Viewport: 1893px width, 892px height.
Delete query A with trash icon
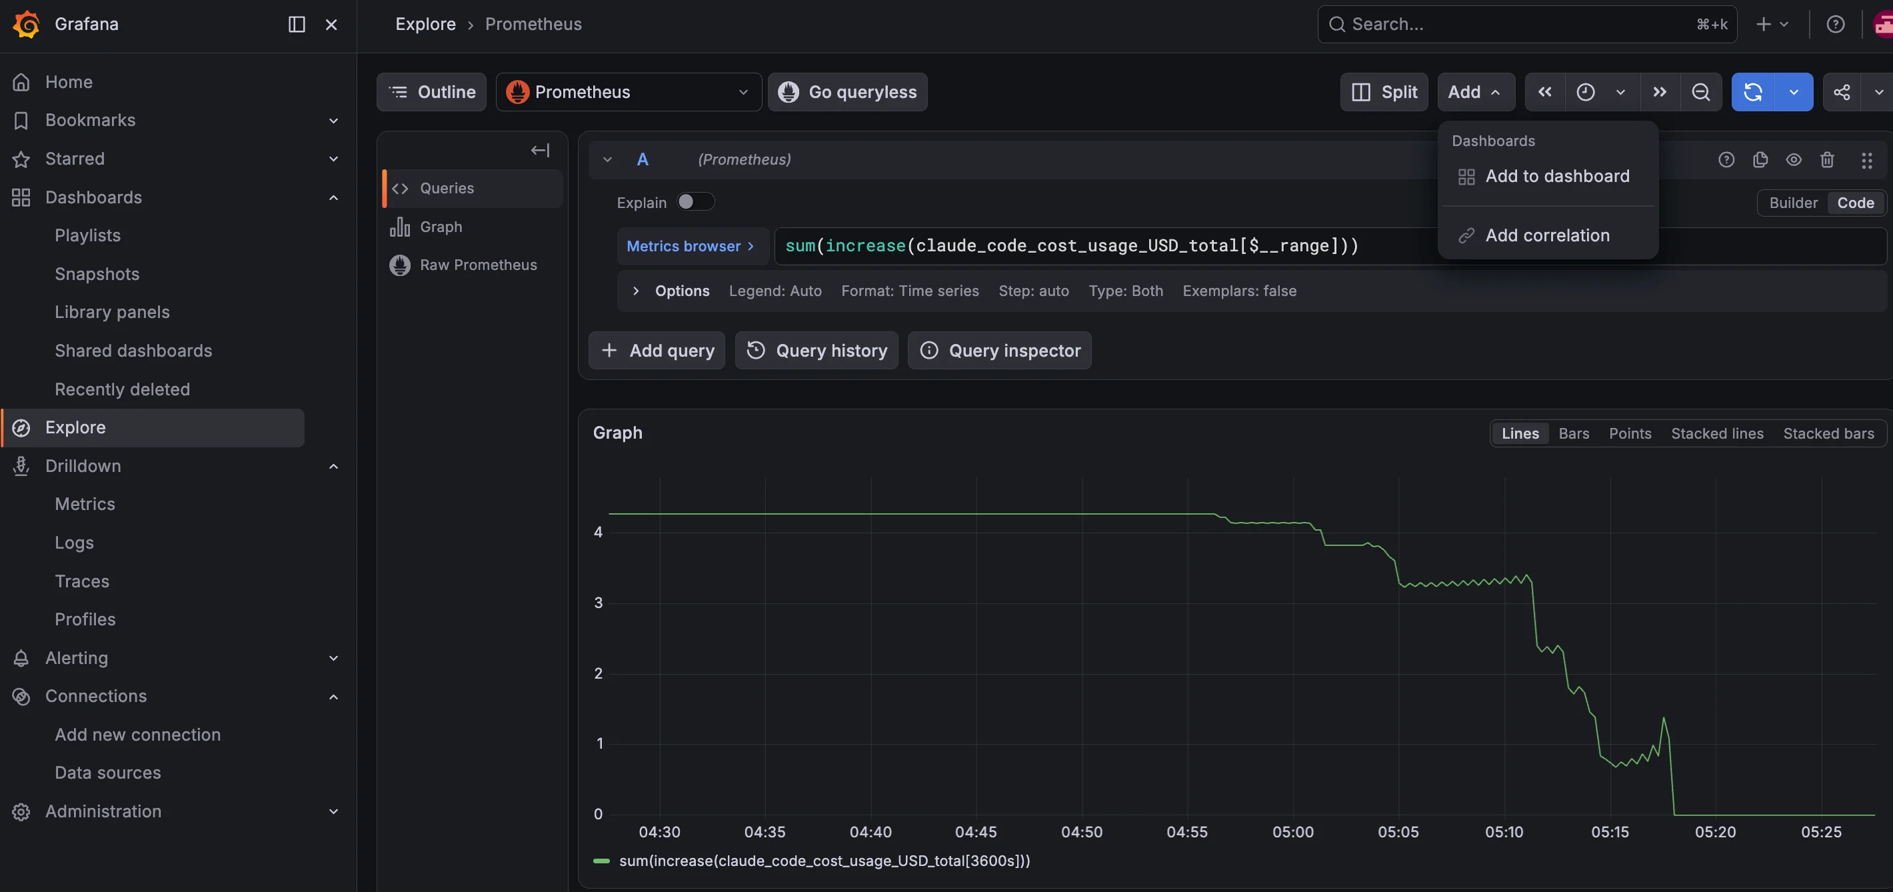pos(1827,159)
